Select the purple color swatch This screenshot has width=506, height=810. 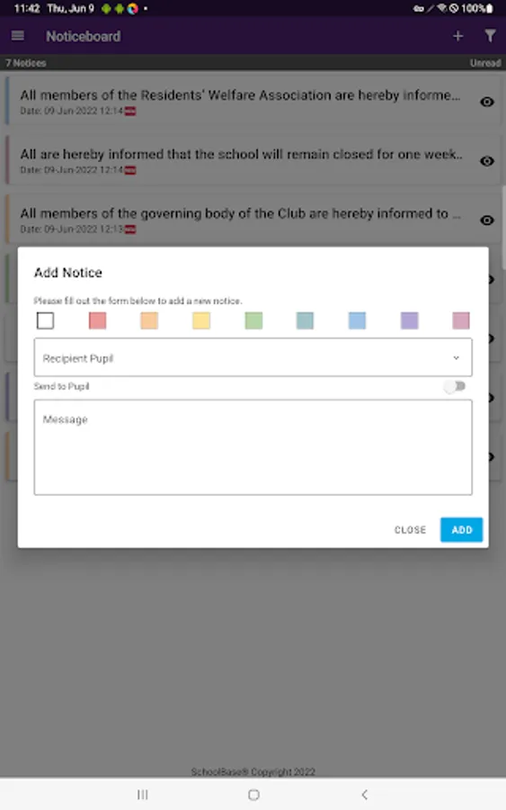409,320
